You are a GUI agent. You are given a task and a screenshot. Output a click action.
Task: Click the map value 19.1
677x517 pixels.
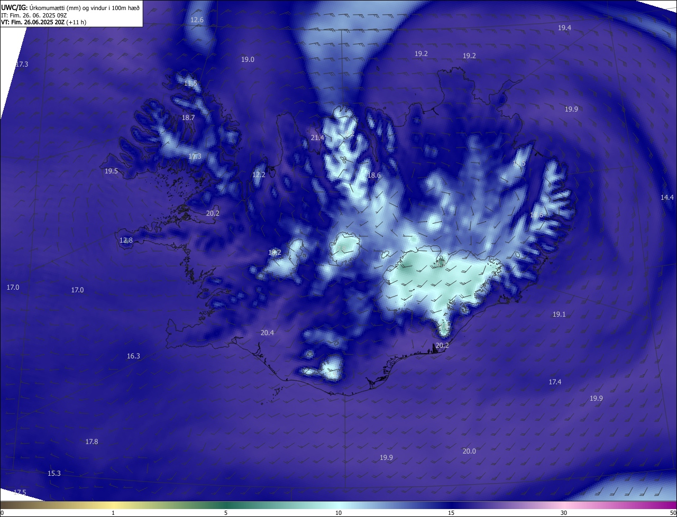click(559, 314)
